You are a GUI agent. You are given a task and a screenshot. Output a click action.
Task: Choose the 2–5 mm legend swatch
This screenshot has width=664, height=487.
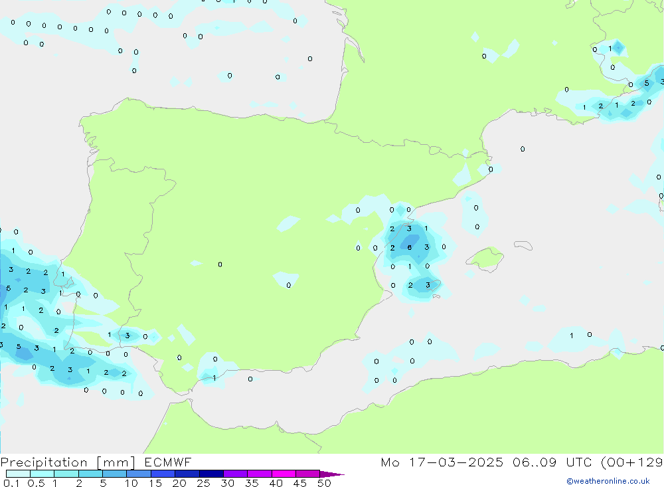[x=90, y=474]
